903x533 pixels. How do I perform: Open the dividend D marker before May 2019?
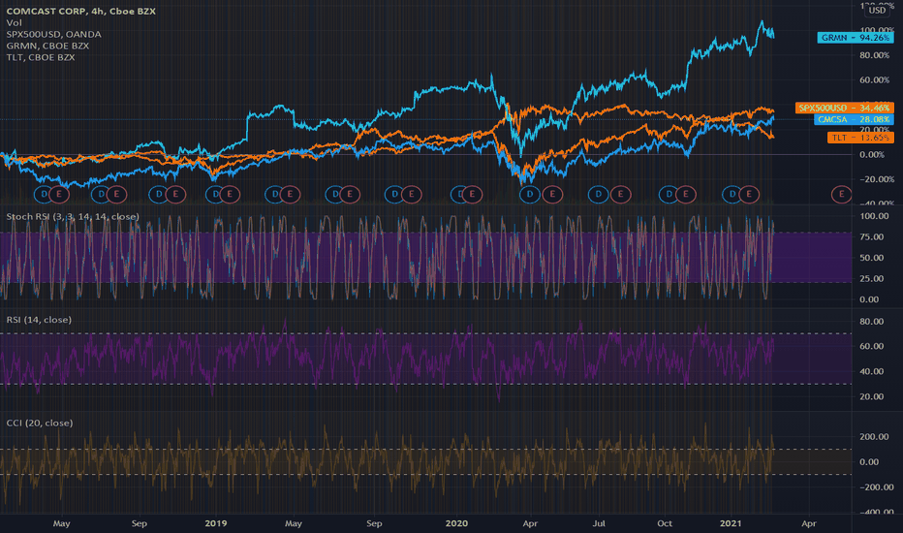click(275, 194)
